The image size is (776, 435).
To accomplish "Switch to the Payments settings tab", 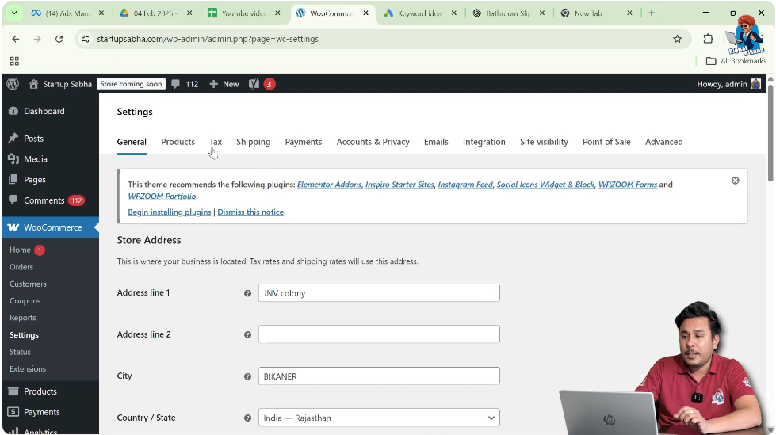I will coord(304,142).
